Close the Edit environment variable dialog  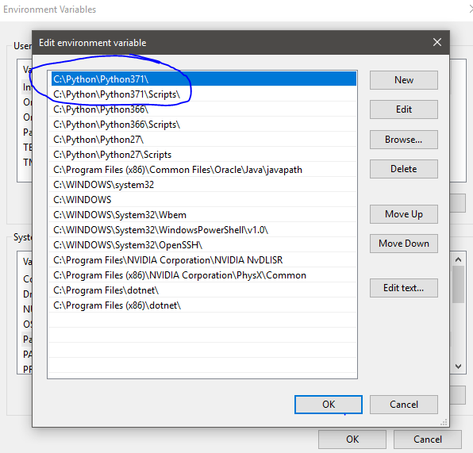coord(437,42)
